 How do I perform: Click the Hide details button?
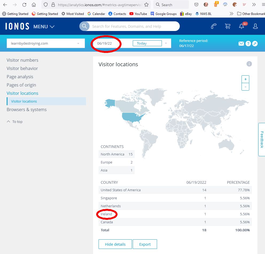[115, 244]
